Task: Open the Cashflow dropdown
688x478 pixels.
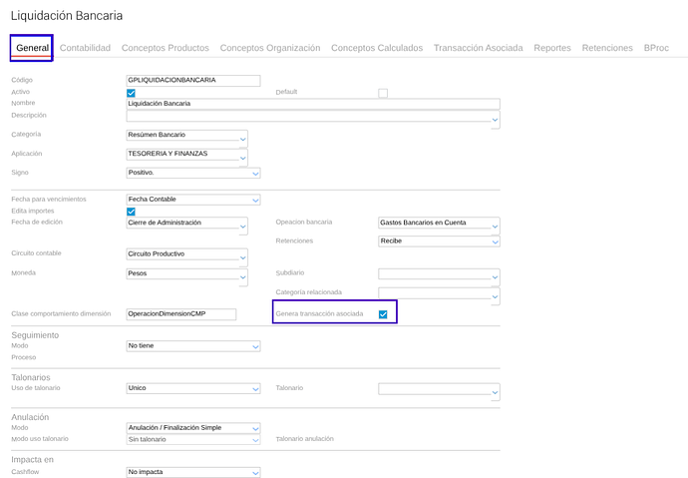Action: 193,472
